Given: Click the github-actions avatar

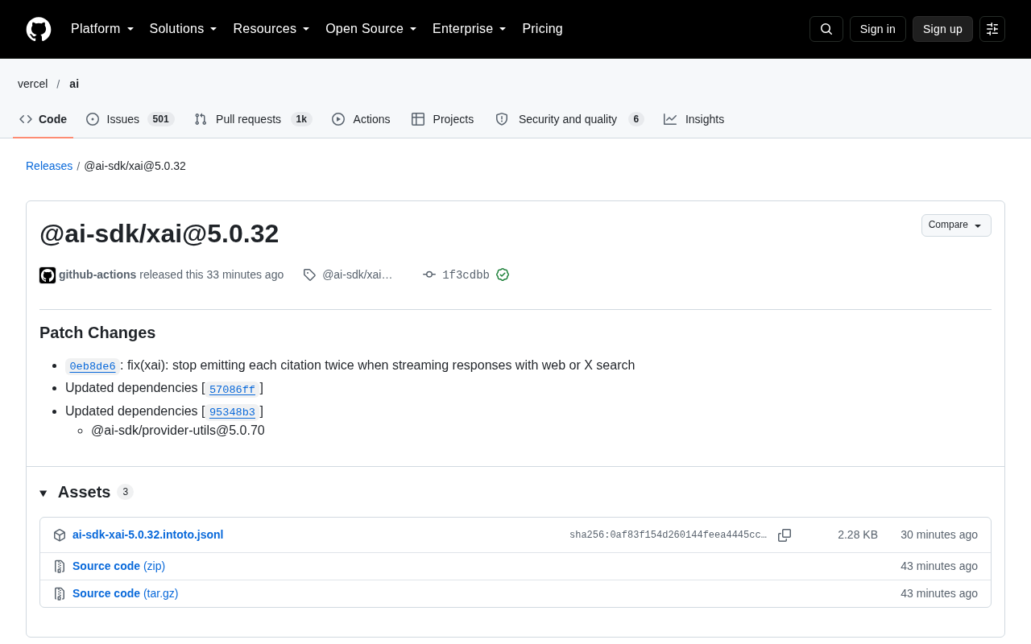Looking at the screenshot, I should [48, 275].
